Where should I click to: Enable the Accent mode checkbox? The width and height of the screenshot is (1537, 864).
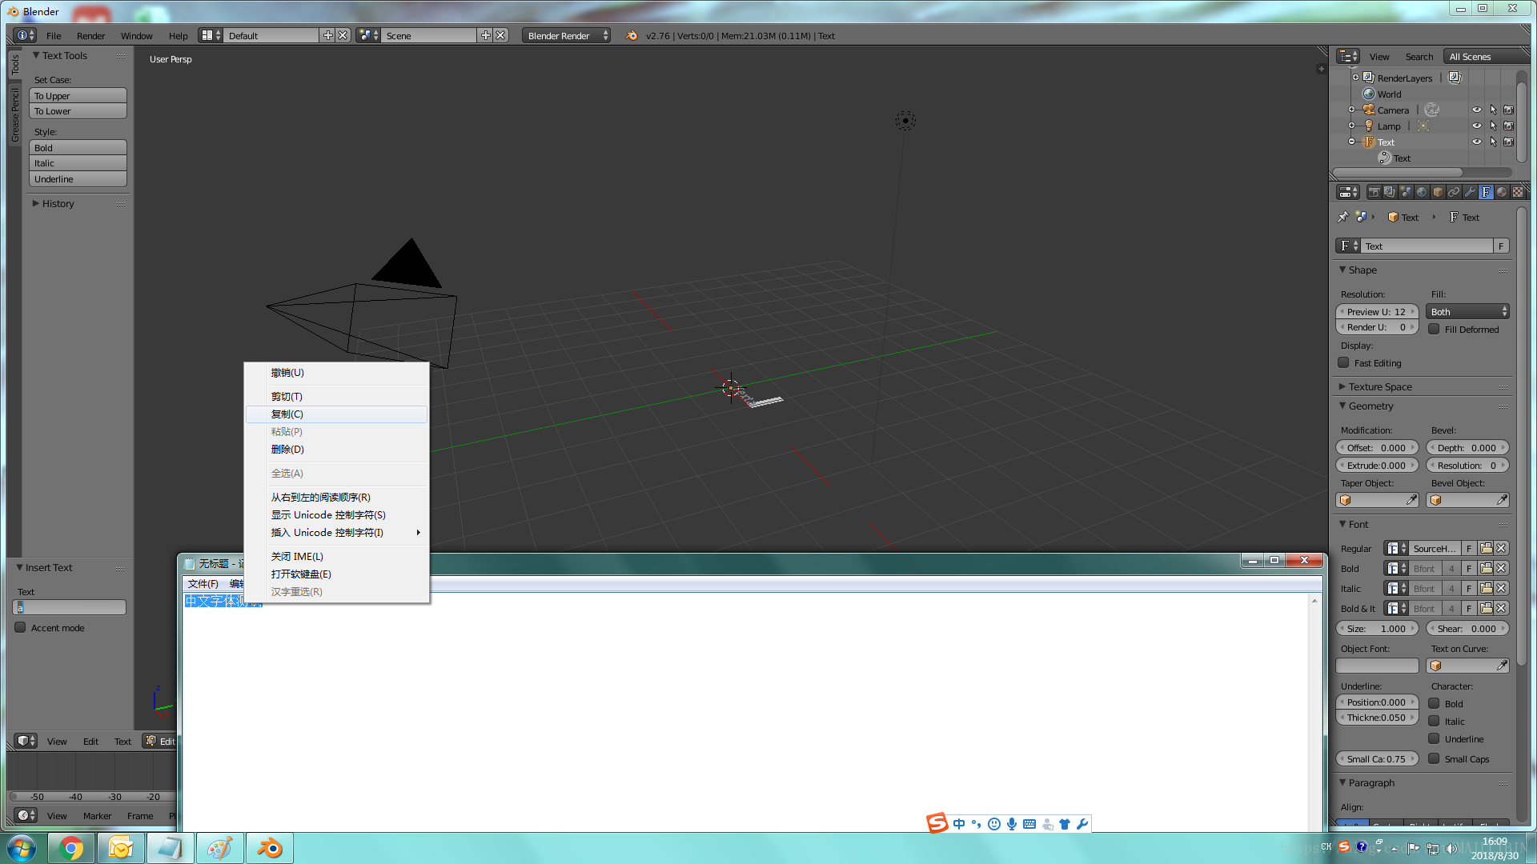click(21, 628)
